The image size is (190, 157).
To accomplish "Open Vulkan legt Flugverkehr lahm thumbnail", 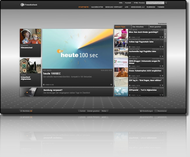I will tap(121, 43).
